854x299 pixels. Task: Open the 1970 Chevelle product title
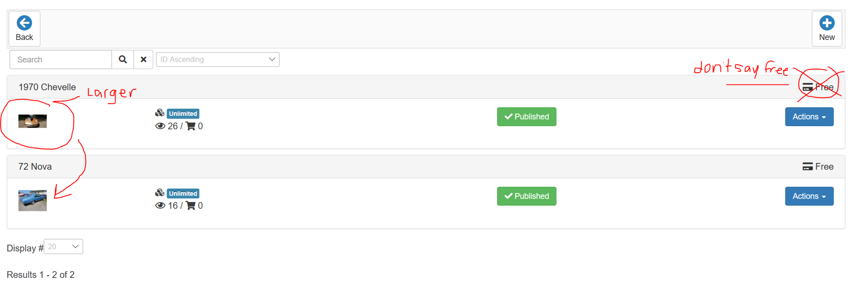click(47, 87)
